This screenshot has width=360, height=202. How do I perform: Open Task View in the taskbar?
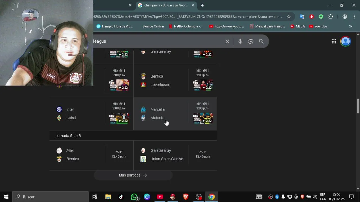pos(95,197)
